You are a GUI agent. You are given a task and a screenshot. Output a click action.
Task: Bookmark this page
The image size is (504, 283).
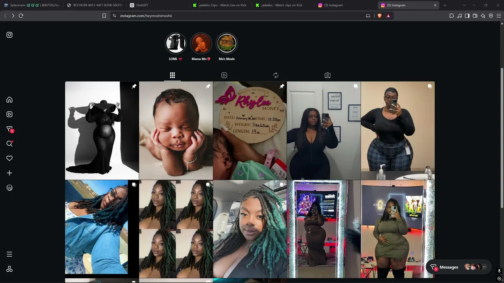(104, 16)
